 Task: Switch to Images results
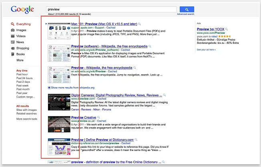(x=21, y=30)
